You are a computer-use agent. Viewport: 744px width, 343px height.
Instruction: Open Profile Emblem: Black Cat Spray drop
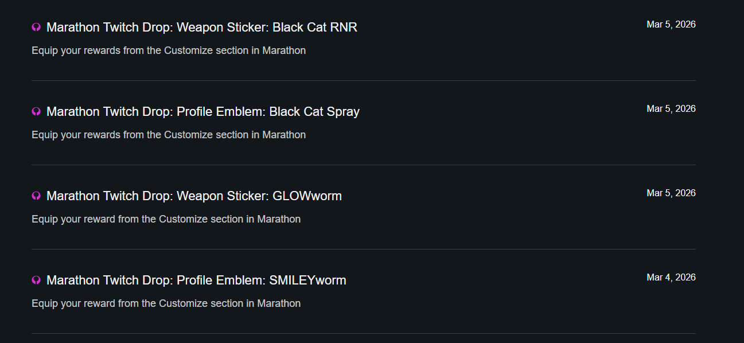pos(202,111)
